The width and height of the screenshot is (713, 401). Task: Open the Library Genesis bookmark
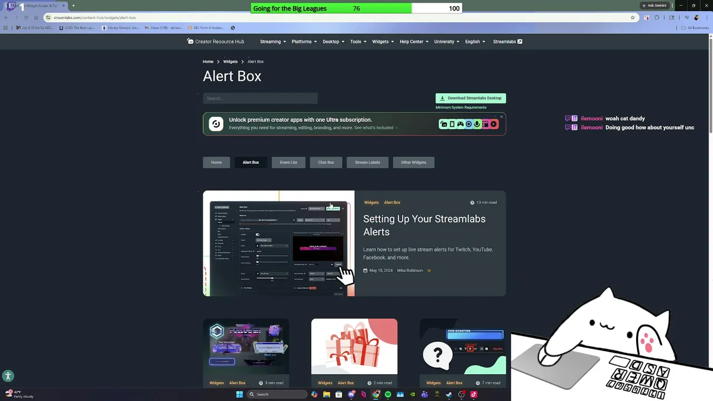point(121,28)
